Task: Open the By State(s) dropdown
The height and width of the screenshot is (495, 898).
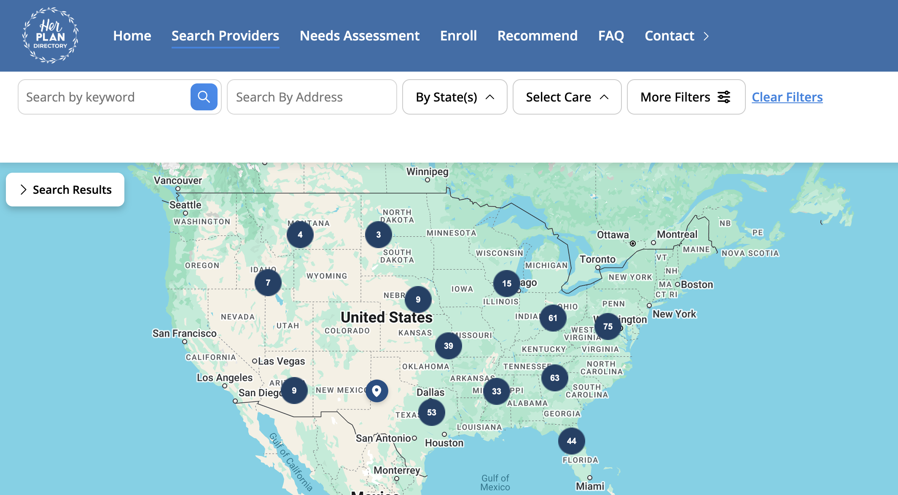Action: [454, 97]
